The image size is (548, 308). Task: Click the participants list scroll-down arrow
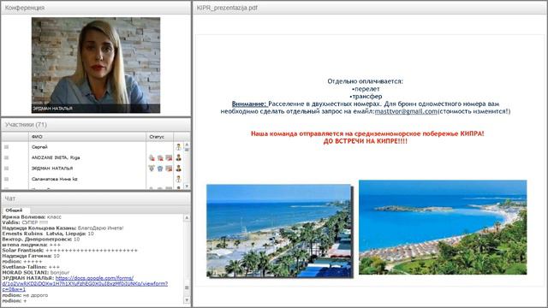pos(187,187)
